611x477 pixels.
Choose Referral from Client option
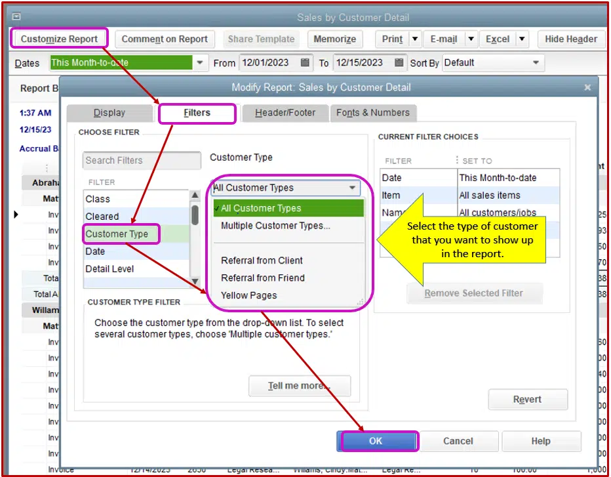click(x=288, y=260)
